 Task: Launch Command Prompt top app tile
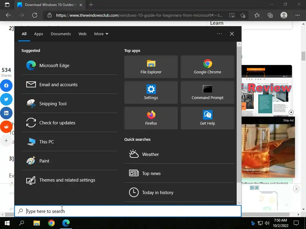point(207,92)
